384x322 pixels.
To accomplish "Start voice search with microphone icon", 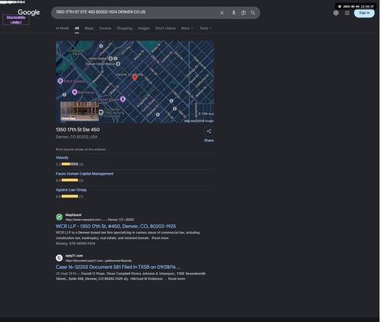I will [233, 13].
